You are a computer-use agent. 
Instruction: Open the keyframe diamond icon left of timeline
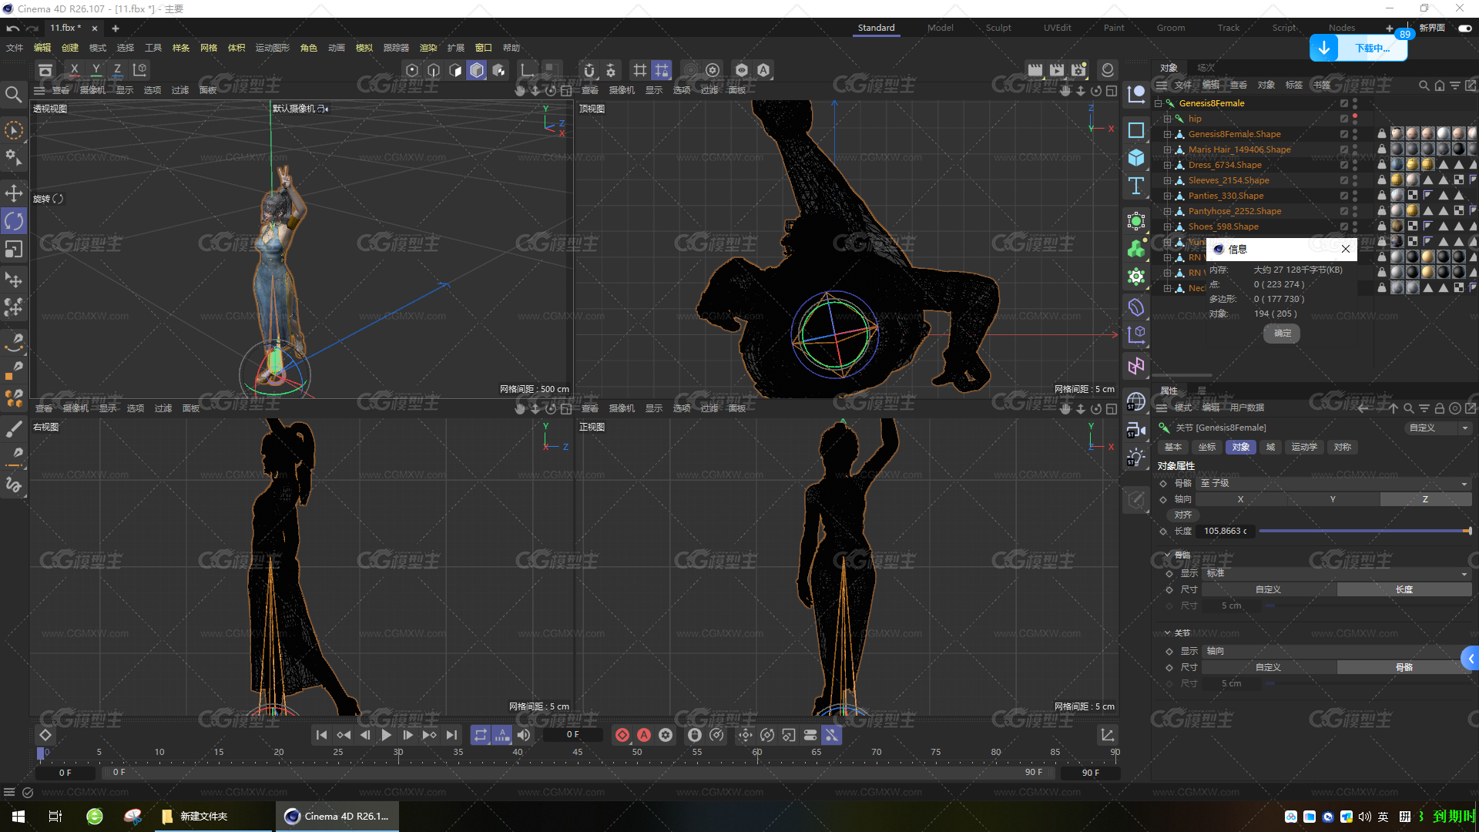pyautogui.click(x=45, y=735)
